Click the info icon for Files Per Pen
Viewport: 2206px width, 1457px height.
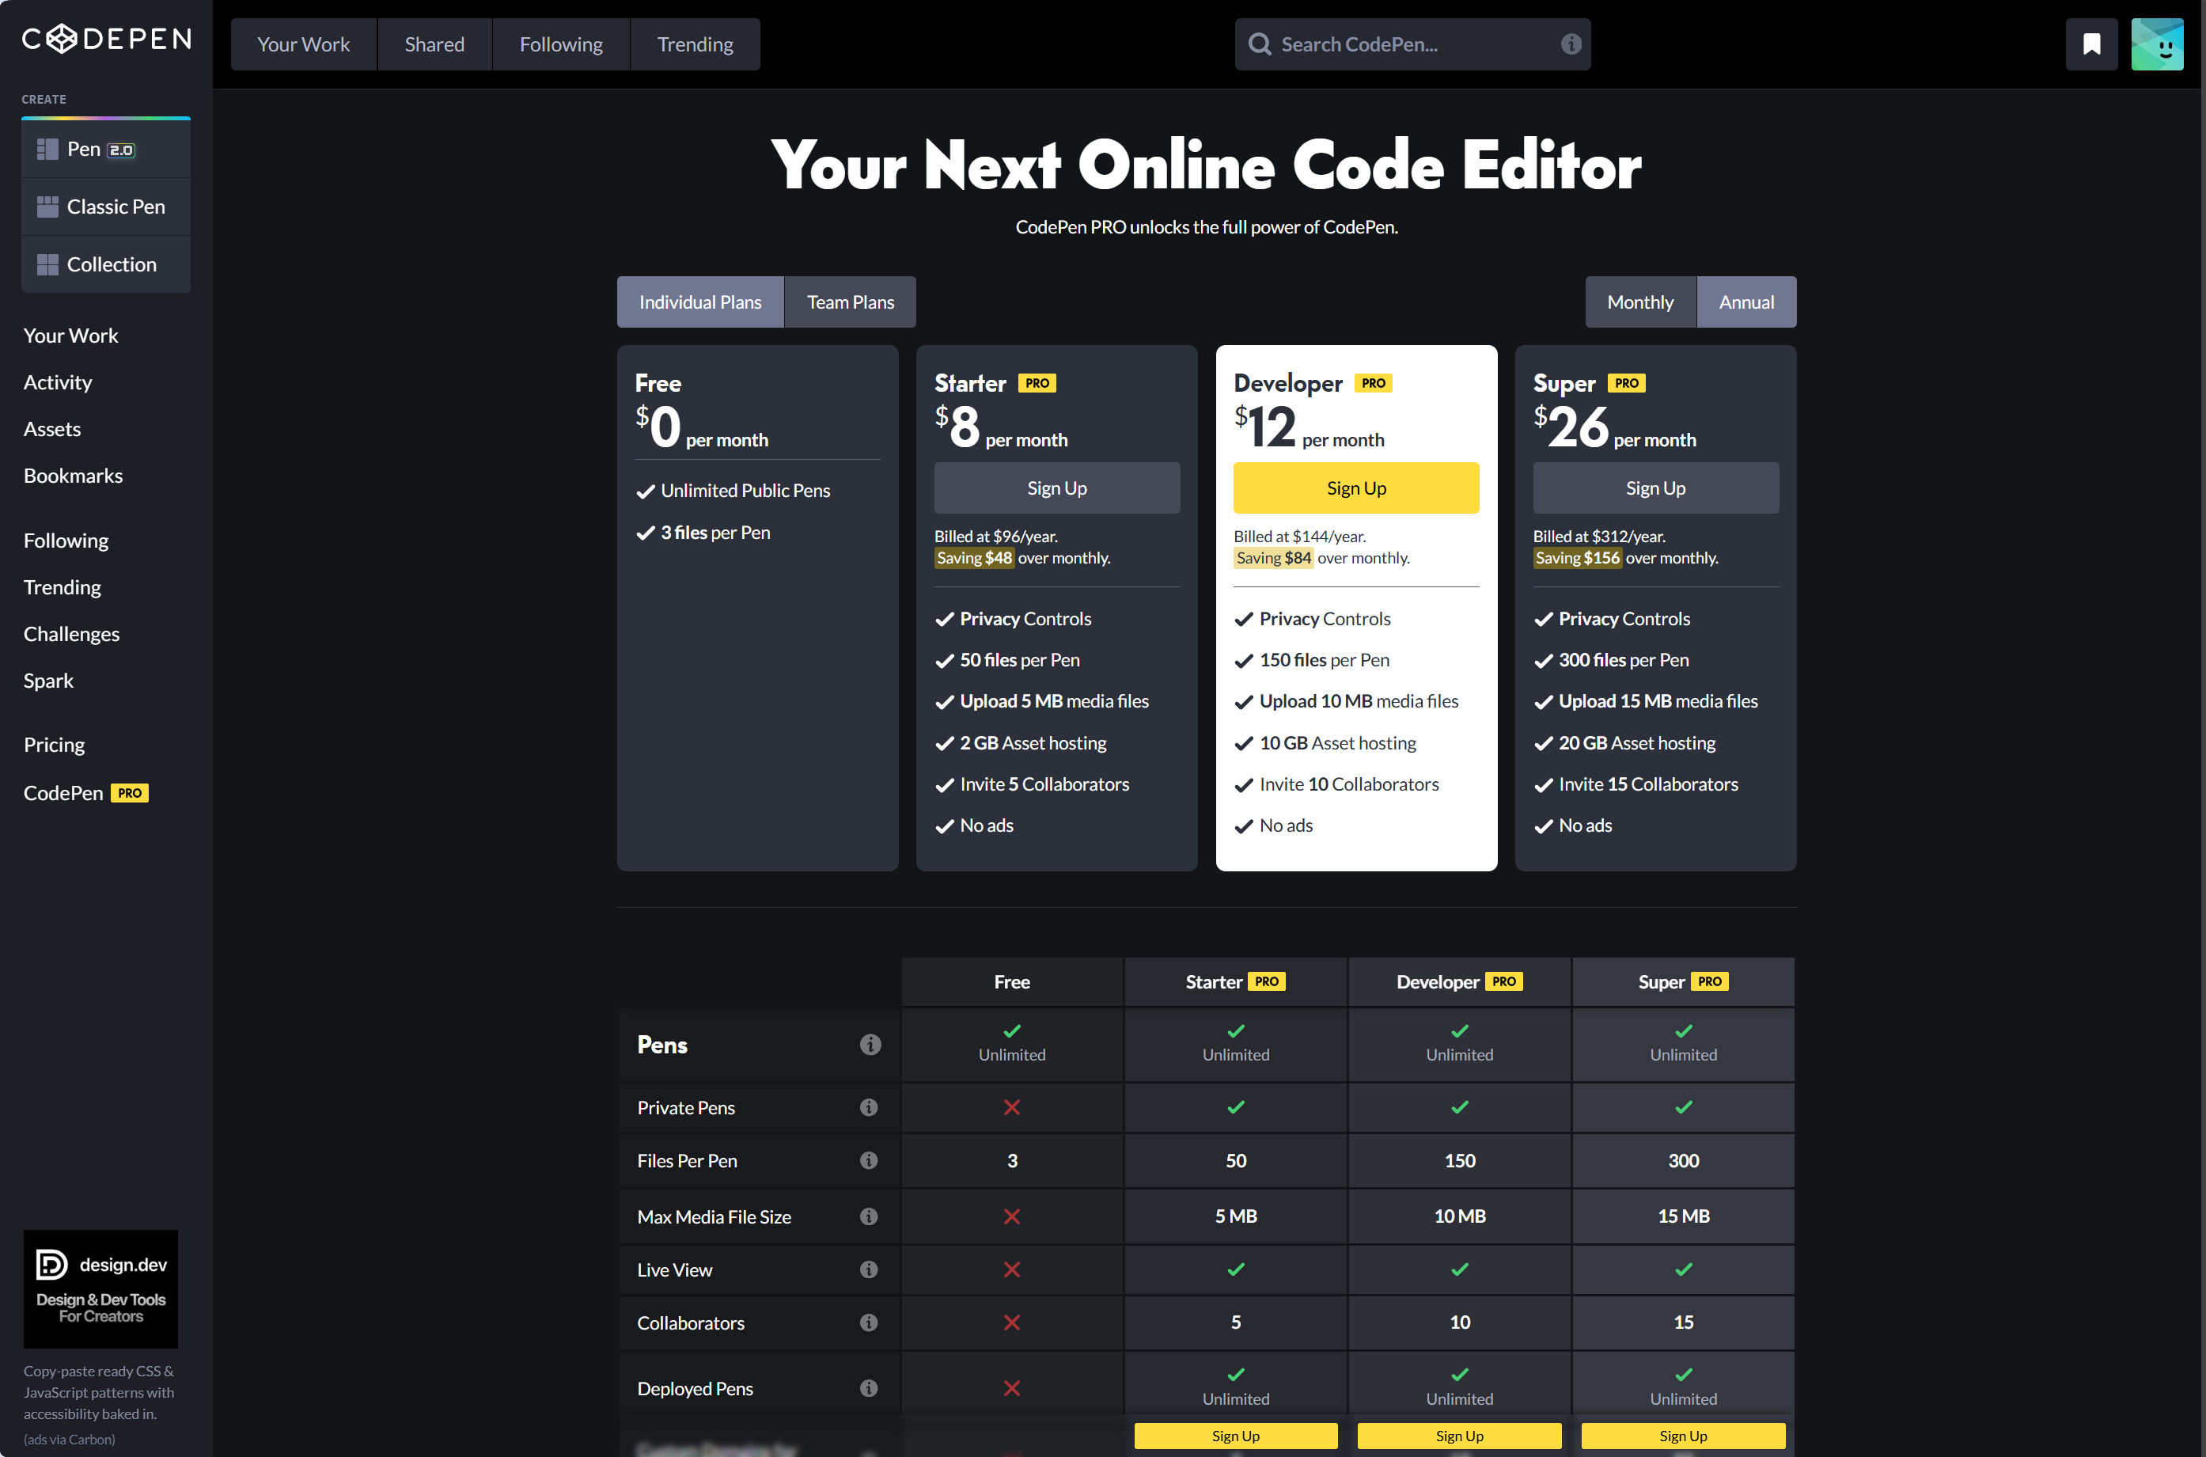(x=869, y=1159)
